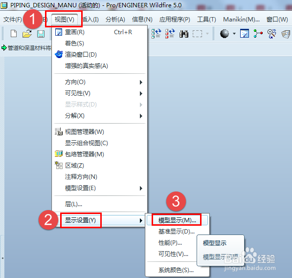The width and height of the screenshot is (292, 278).
Task: Select 可见性(V)... in display settings submenu
Action: coord(173,254)
